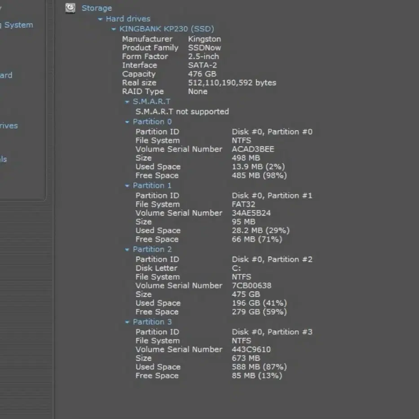Collapse the Partition 0 section arrow
The width and height of the screenshot is (419, 419).
(127, 122)
